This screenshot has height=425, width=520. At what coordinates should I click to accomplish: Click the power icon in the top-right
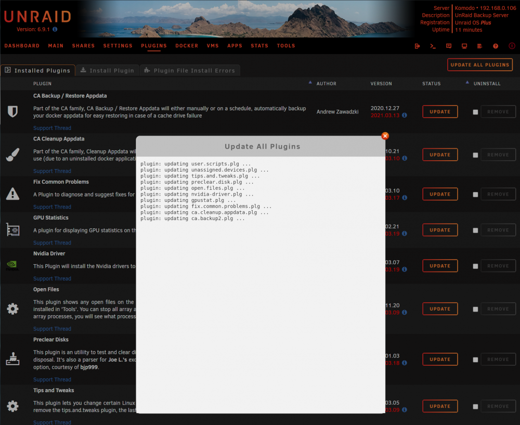click(x=512, y=46)
